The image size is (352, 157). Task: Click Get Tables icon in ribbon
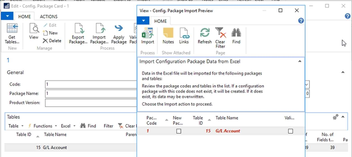(x=12, y=29)
